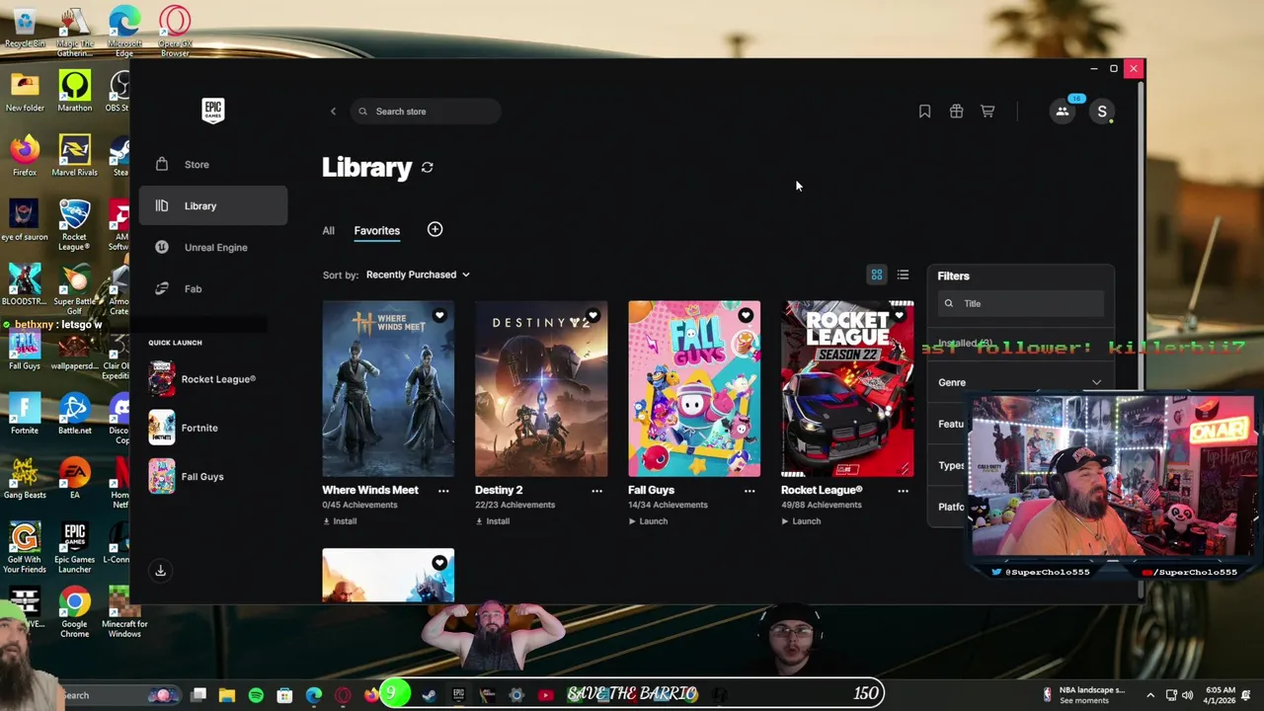Open the Recycle Bin desktop icon
Image resolution: width=1264 pixels, height=711 pixels.
[25, 28]
